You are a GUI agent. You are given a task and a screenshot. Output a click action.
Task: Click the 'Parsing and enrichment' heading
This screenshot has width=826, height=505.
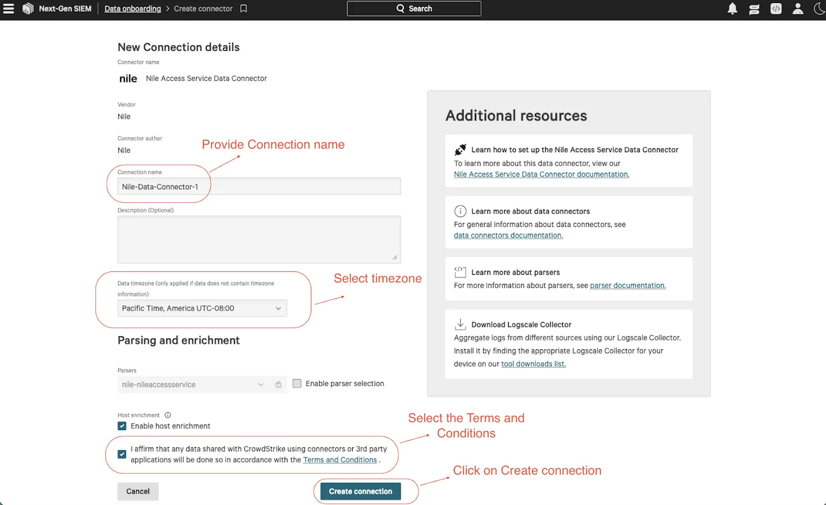tap(179, 340)
